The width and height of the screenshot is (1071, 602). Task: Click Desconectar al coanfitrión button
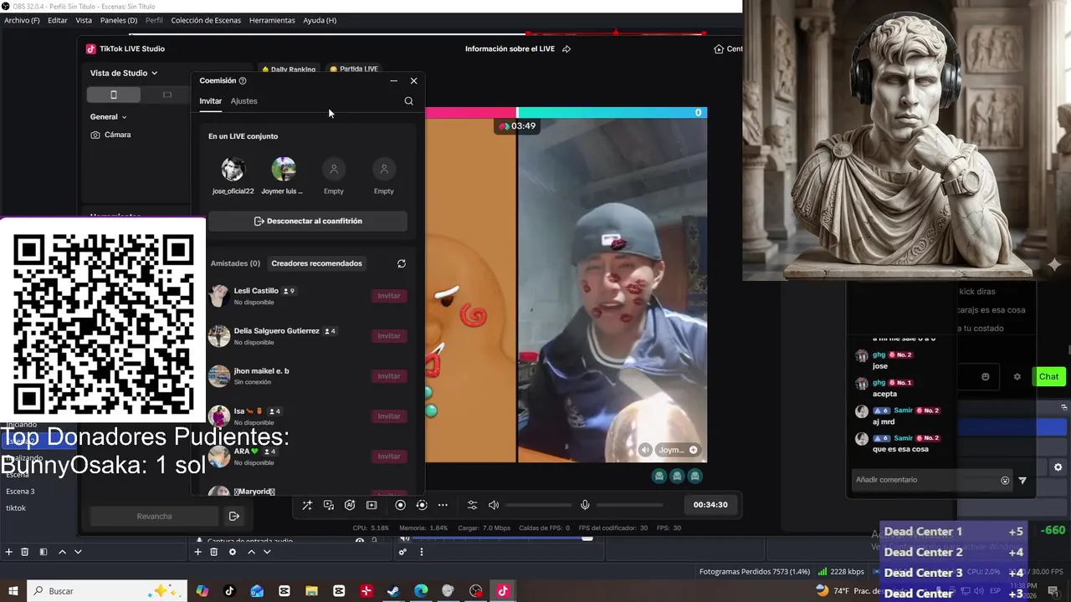click(308, 222)
